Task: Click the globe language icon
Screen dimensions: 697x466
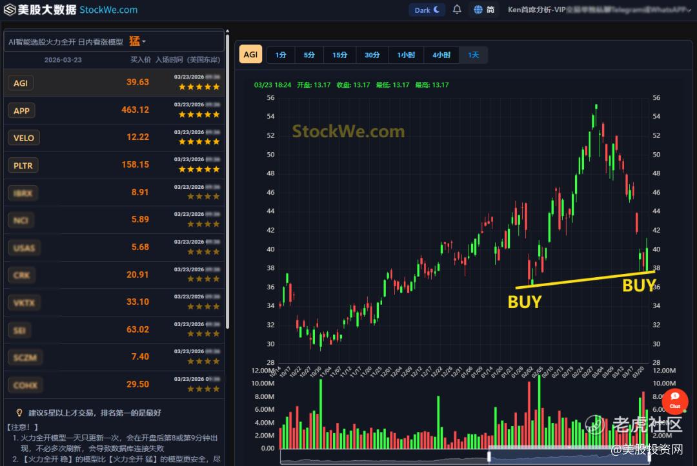Action: click(x=478, y=10)
